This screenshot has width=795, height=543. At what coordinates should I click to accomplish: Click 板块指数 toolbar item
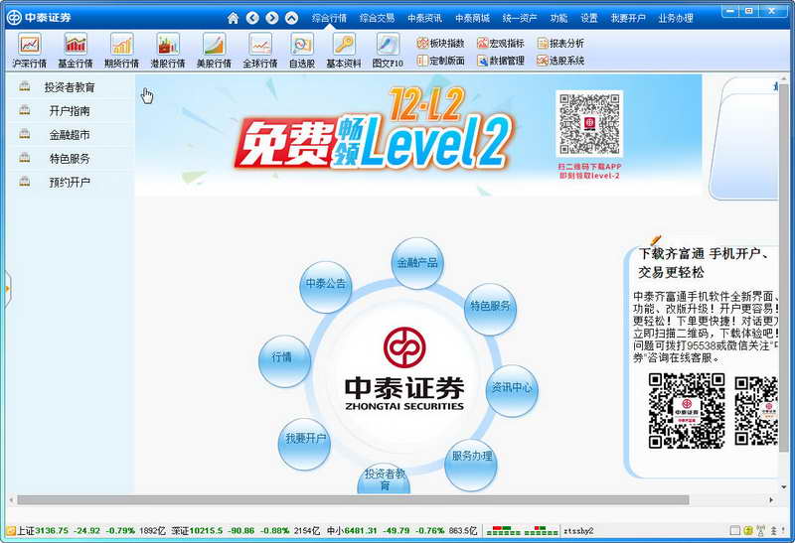[x=440, y=43]
